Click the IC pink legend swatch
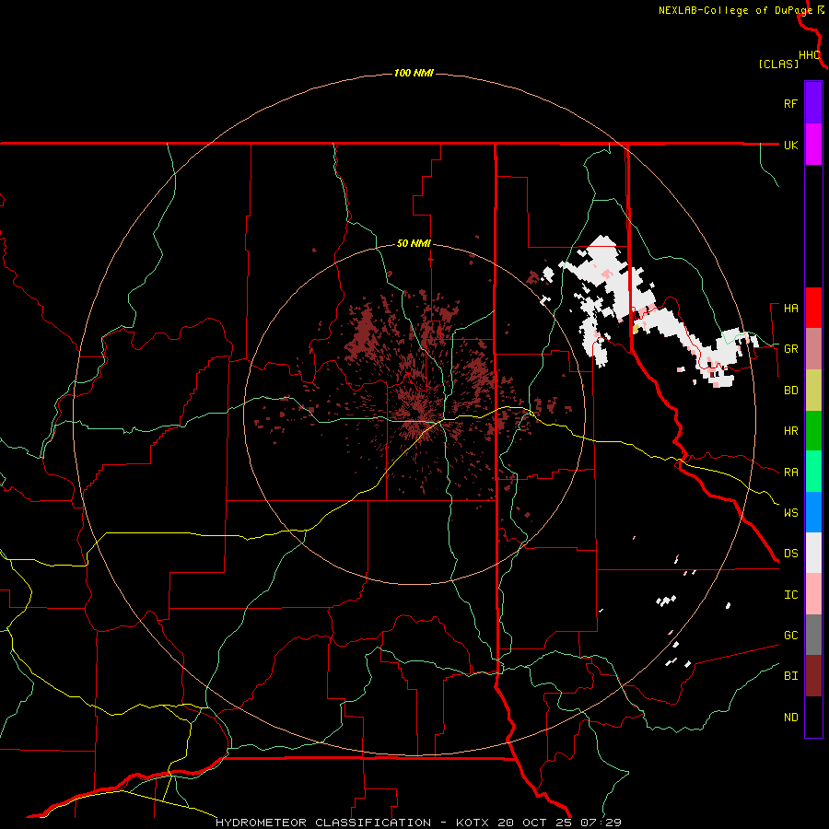 [x=813, y=594]
